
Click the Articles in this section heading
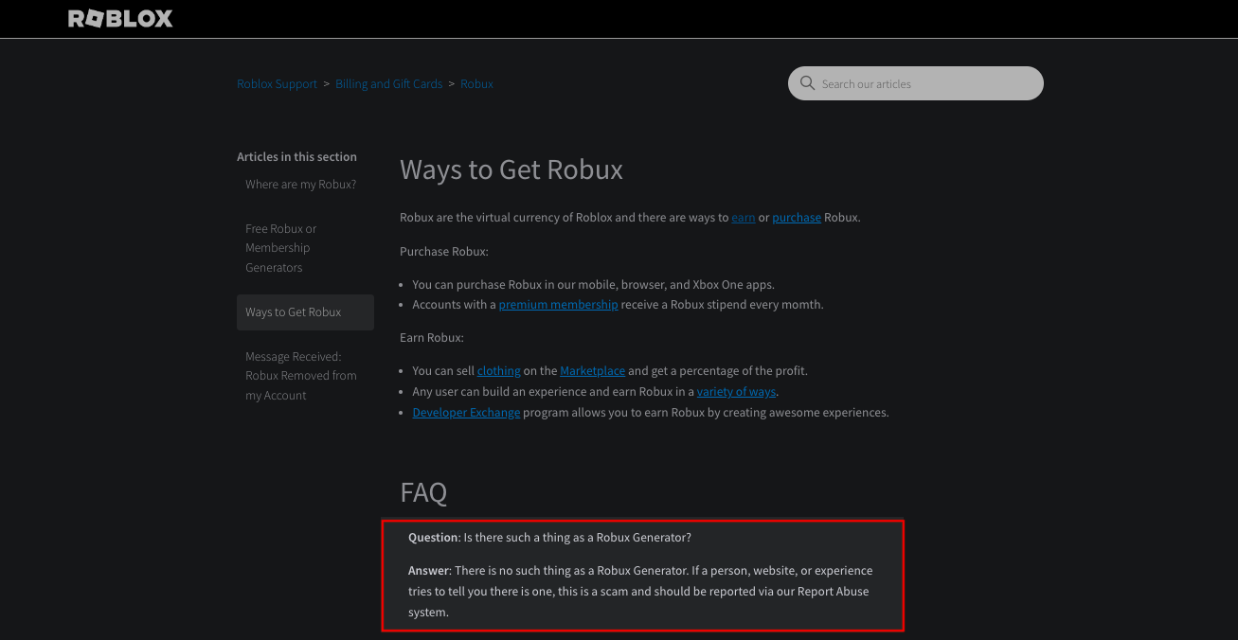[296, 157]
